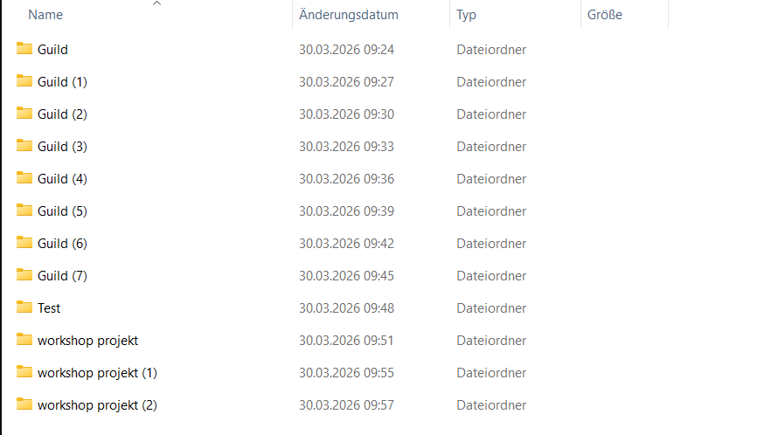Select the workshop projekt (2) folder icon
The width and height of the screenshot is (771, 435).
[x=24, y=404]
